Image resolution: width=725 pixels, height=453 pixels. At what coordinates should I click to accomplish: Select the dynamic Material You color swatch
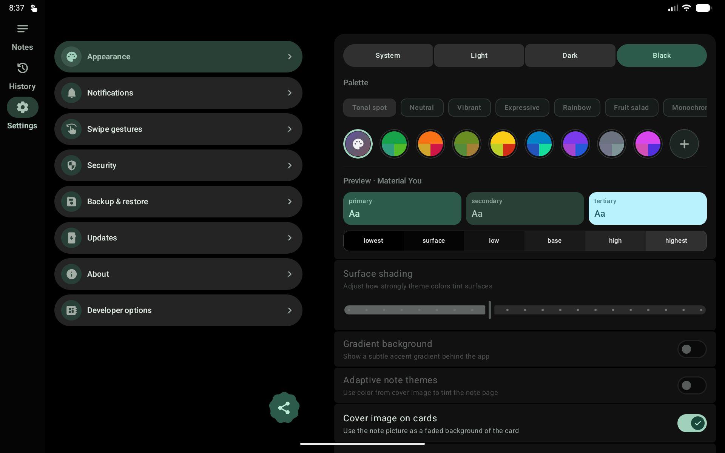358,144
